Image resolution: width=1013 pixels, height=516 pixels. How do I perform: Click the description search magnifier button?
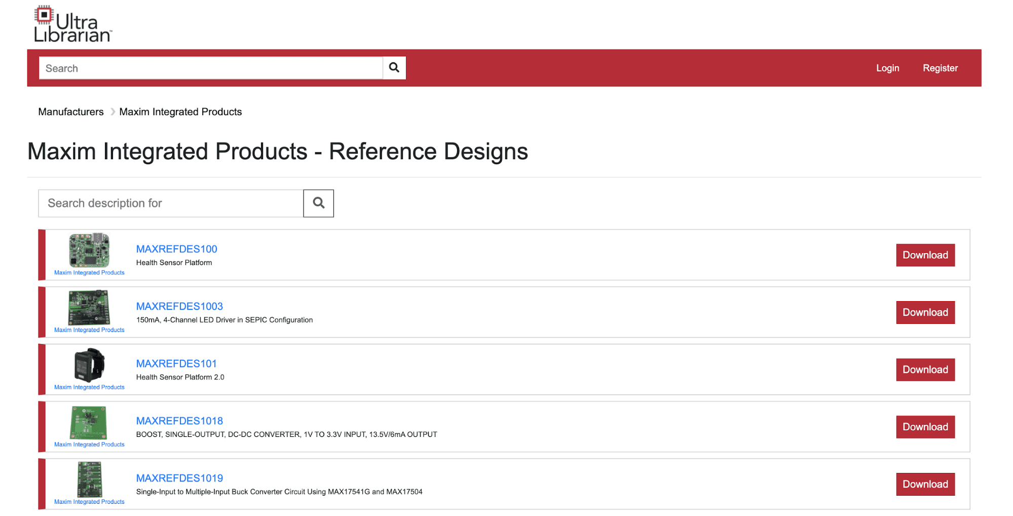tap(318, 203)
